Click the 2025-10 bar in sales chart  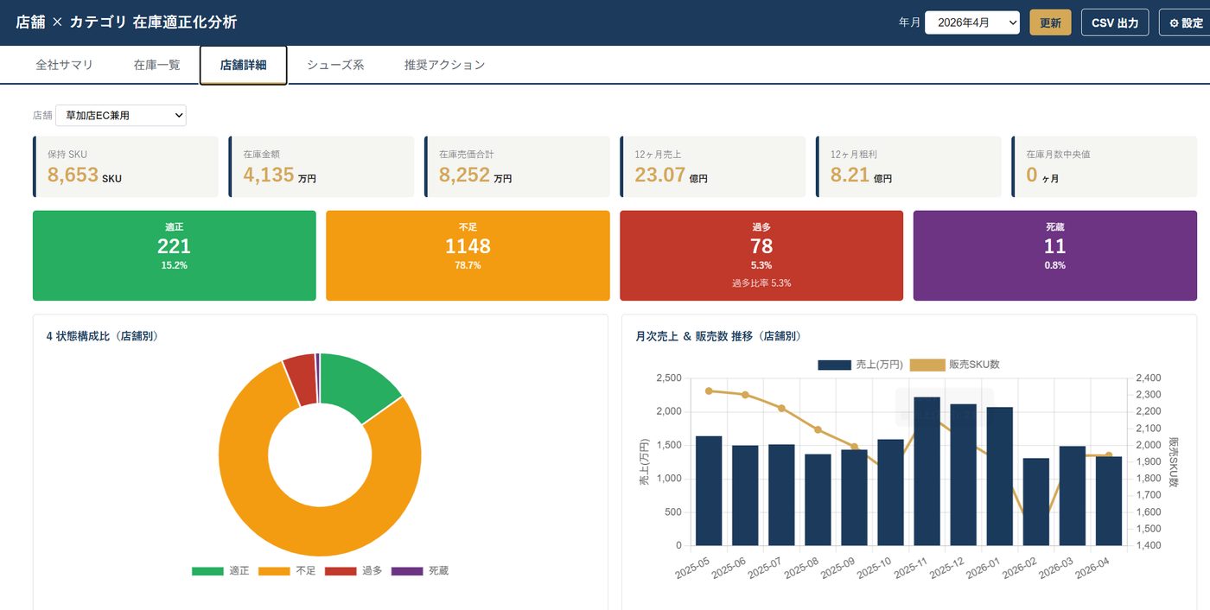(x=890, y=492)
